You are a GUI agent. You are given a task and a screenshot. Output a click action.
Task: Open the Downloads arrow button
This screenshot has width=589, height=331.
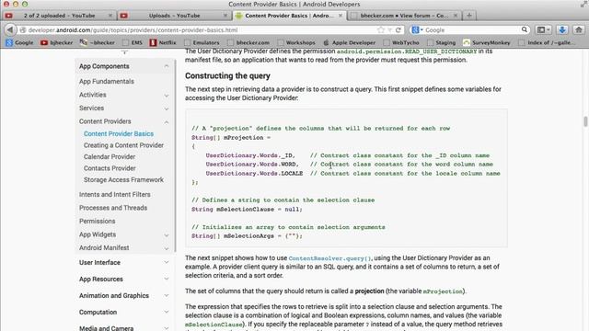coord(562,29)
